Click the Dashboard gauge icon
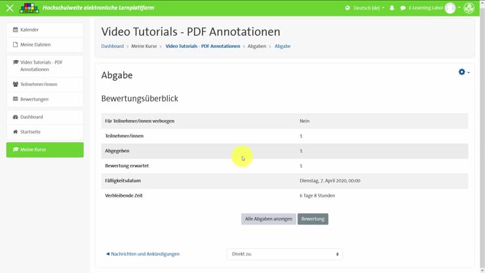 (16, 117)
